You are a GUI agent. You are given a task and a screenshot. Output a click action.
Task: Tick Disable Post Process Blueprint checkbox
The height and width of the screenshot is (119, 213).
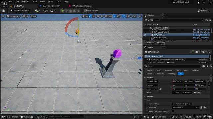[173, 111]
